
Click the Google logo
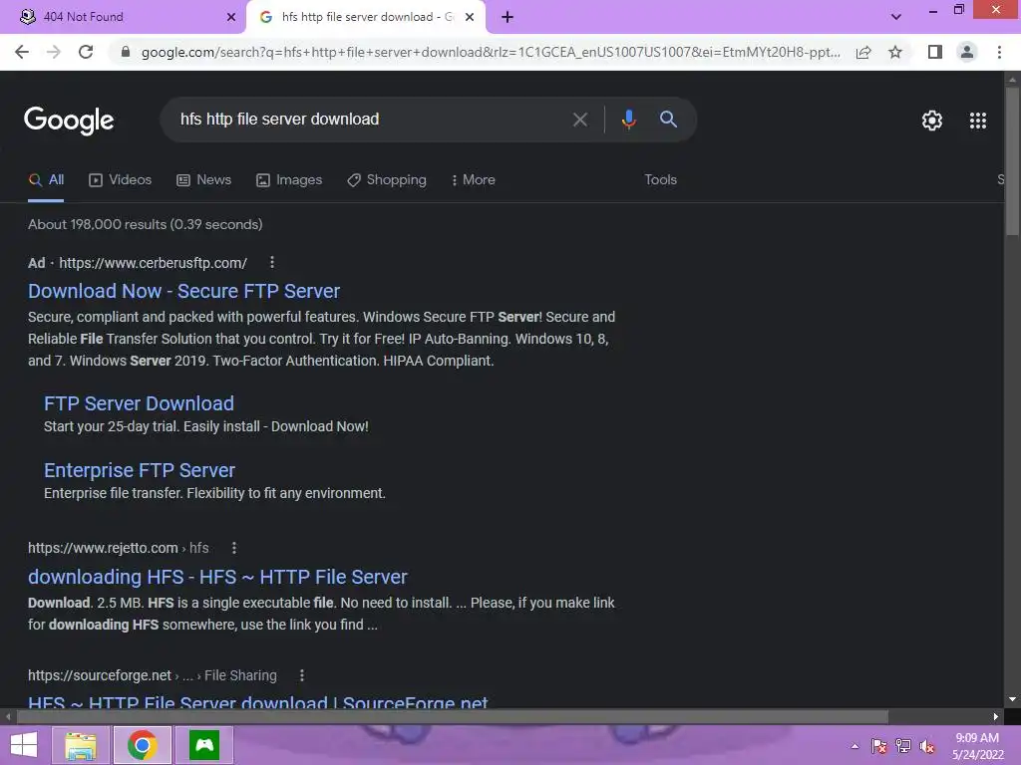(69, 121)
